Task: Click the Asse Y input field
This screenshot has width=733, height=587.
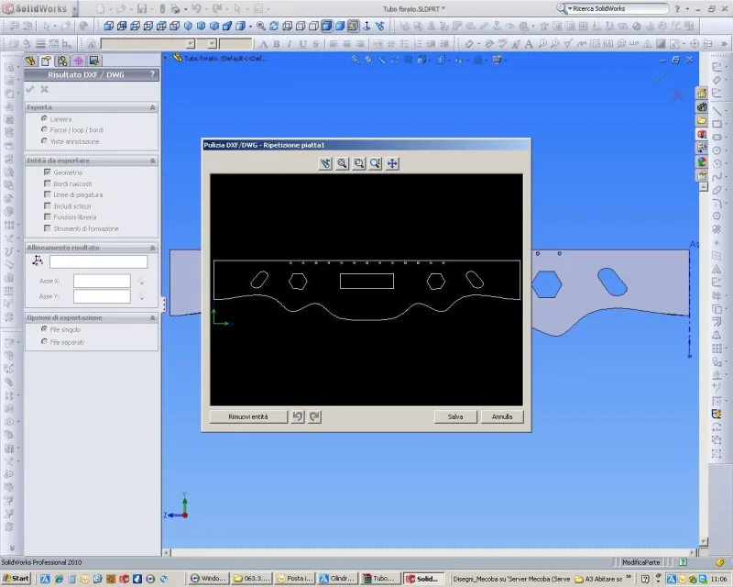Action: 102,296
